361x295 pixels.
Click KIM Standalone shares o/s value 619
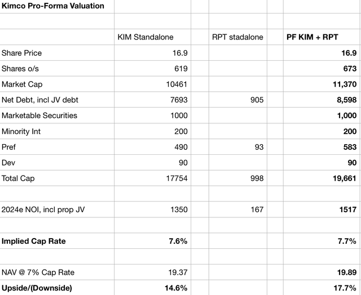pos(179,69)
